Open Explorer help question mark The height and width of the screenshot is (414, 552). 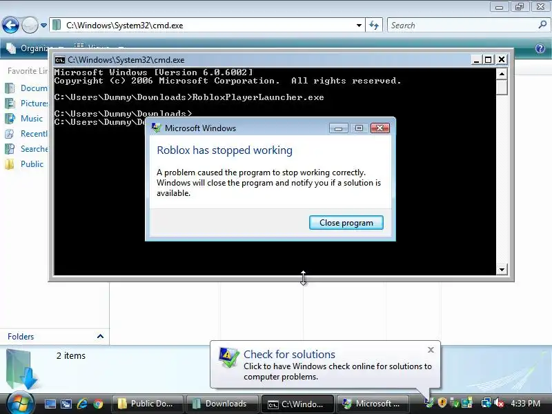[540, 48]
